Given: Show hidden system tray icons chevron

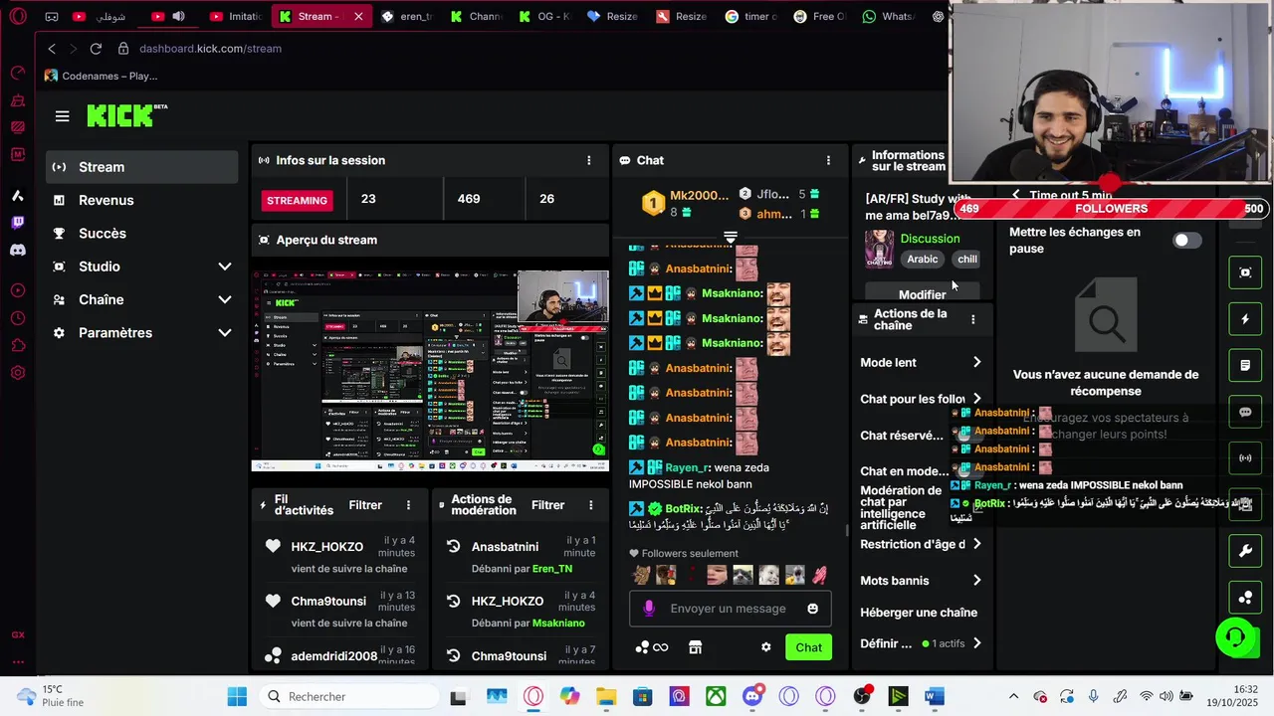Looking at the screenshot, I should click(1013, 697).
